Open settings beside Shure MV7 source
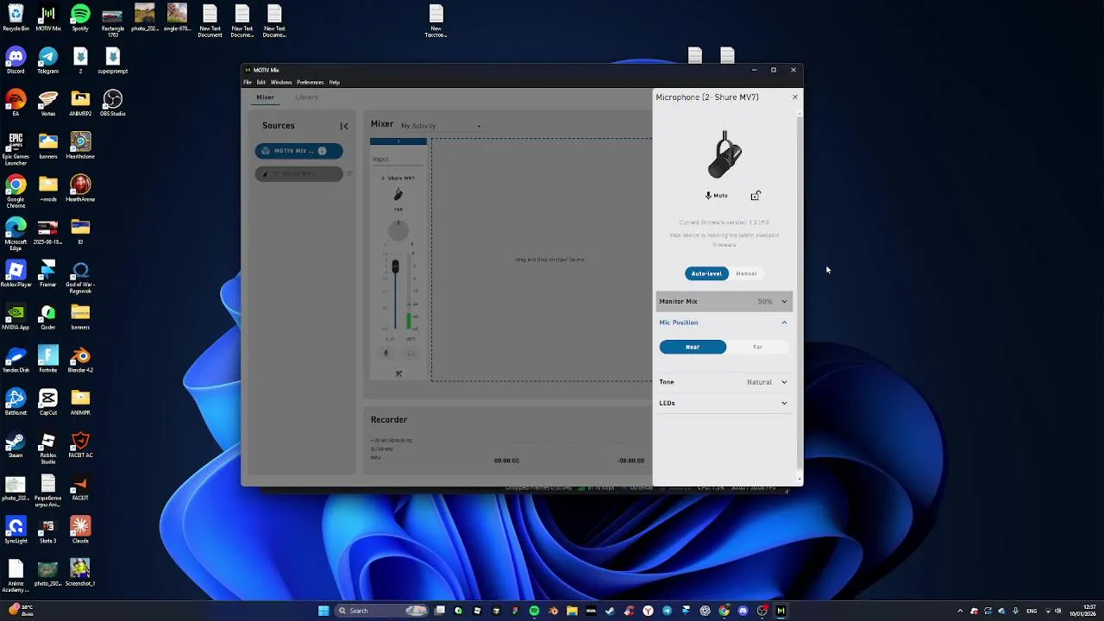1104x621 pixels. click(x=349, y=173)
